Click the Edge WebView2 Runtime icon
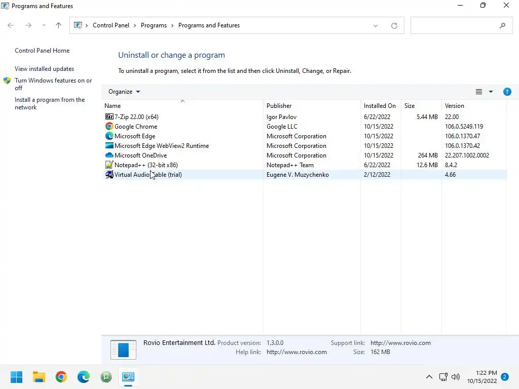Screen dimensions: 519x389 [109, 145]
